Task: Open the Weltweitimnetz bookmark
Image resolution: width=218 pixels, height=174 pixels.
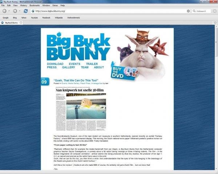Action: pos(73,18)
